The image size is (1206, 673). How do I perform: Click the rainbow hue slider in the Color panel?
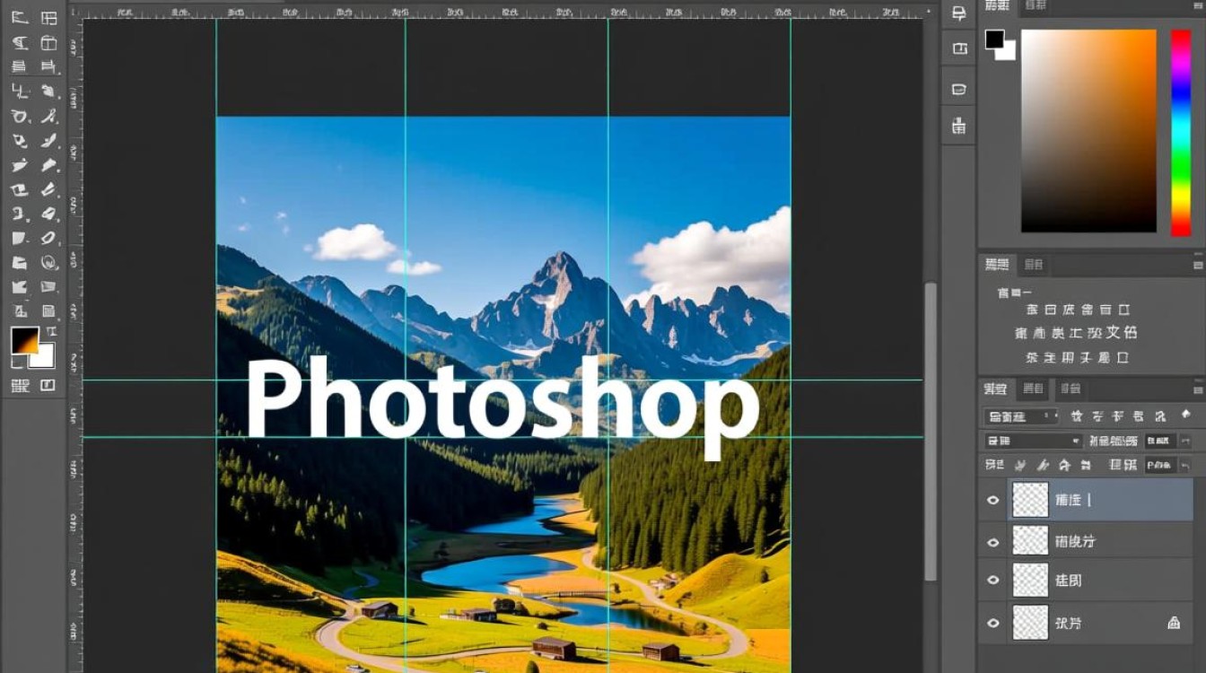coord(1181,133)
